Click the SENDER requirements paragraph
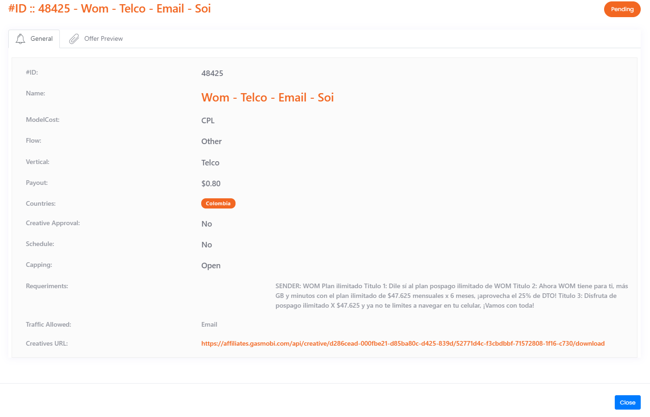The width and height of the screenshot is (650, 417). 452,296
